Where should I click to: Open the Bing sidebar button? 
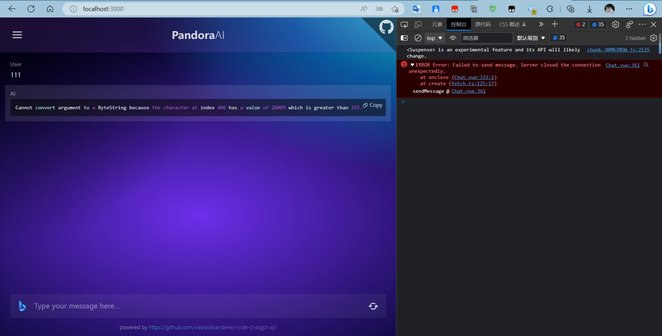pyautogui.click(x=650, y=9)
